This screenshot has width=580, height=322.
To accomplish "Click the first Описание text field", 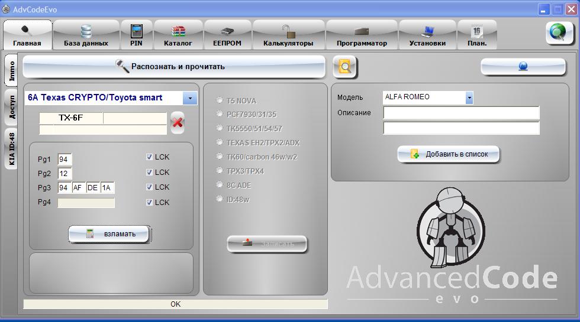I will pos(461,113).
